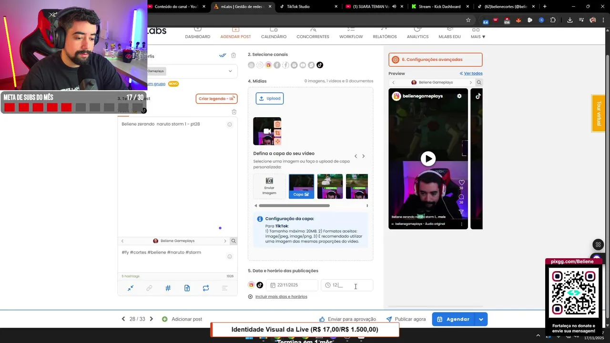Toggle the first greyed Instagram feed channel
Screen dimensions: 610x343
[x=251, y=65]
